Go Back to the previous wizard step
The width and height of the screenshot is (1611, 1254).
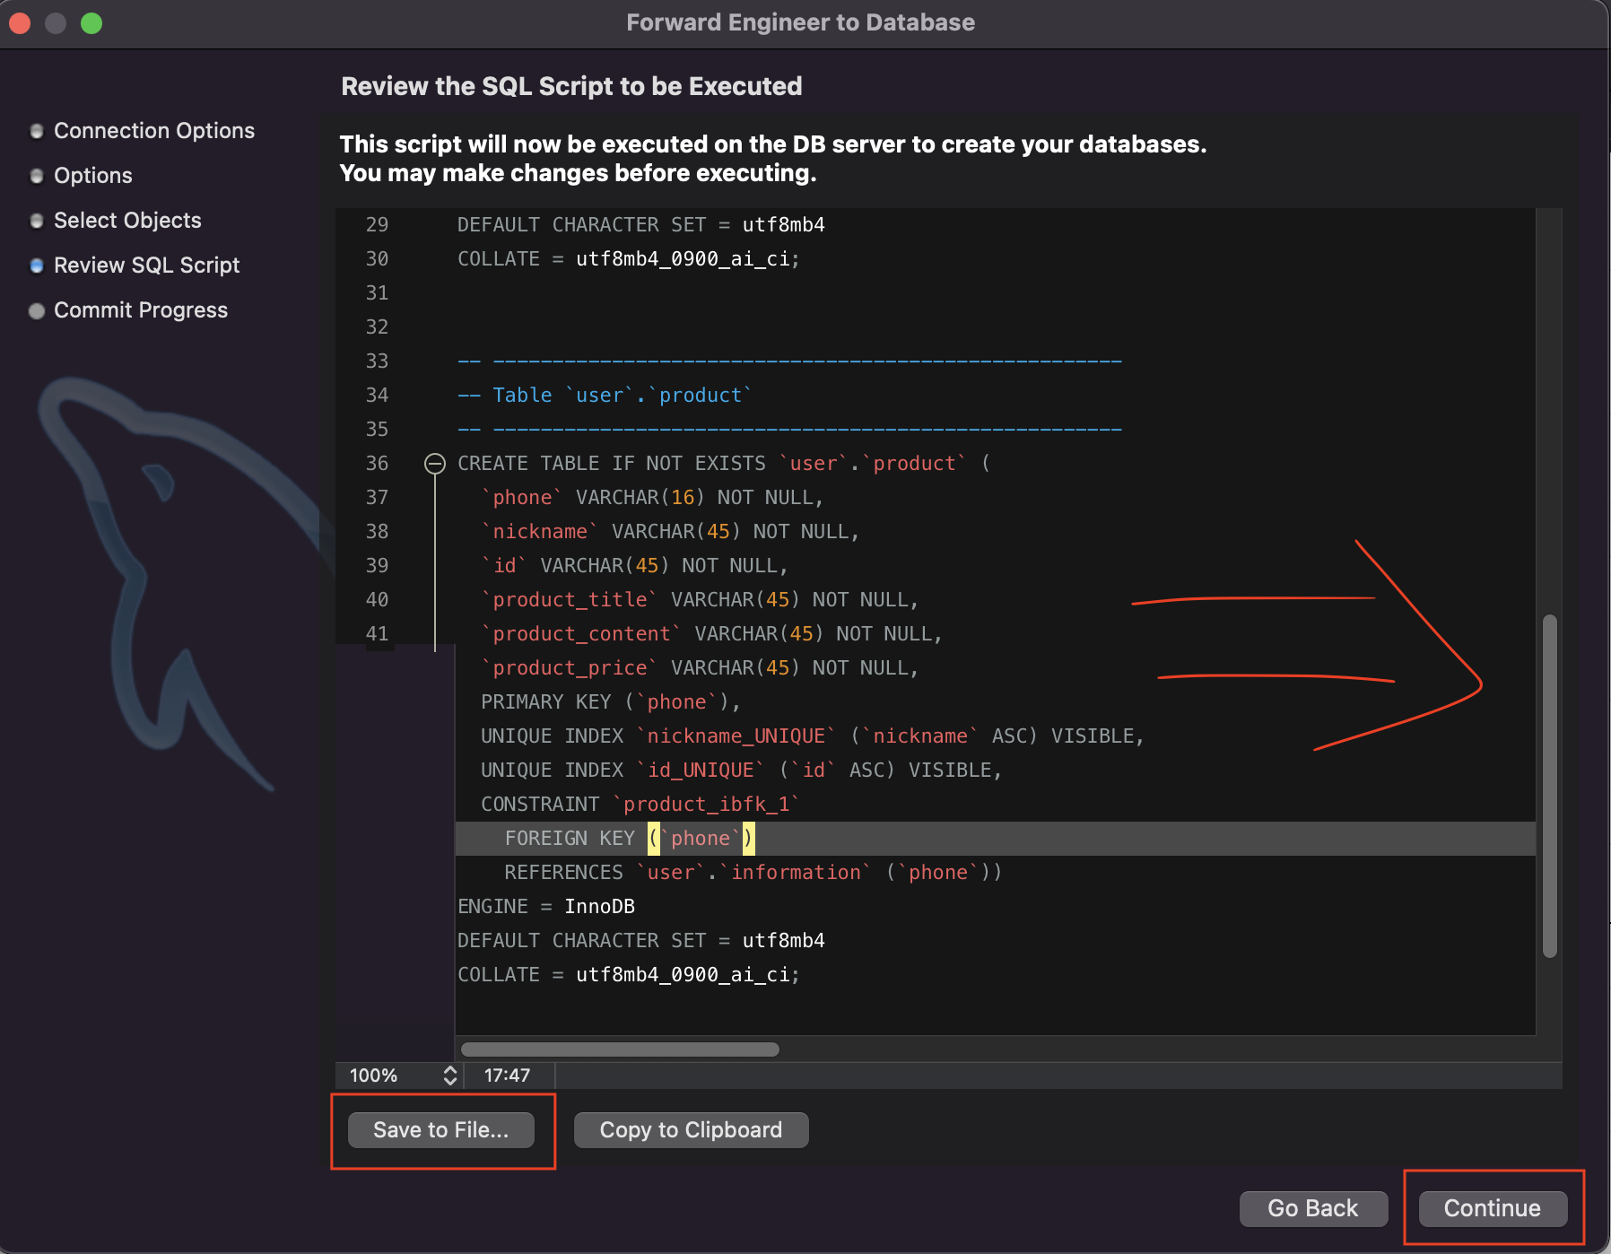pyautogui.click(x=1313, y=1208)
